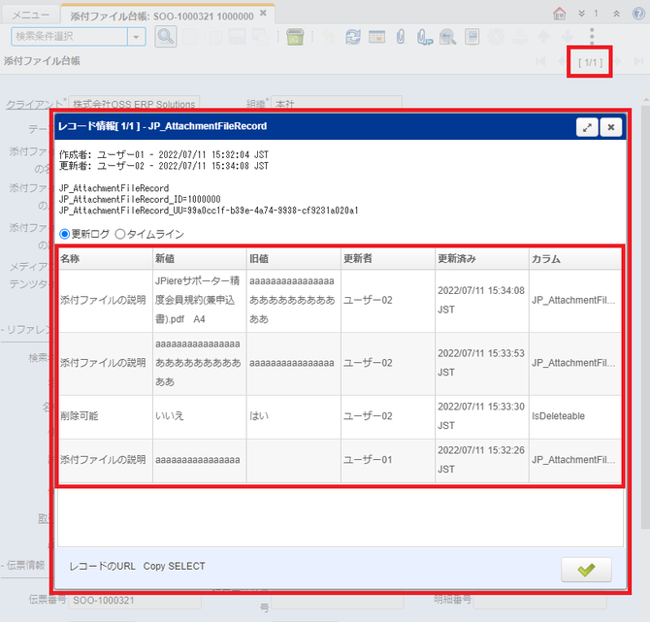Switch to the メニュー tab
The image size is (650, 622).
point(31,16)
